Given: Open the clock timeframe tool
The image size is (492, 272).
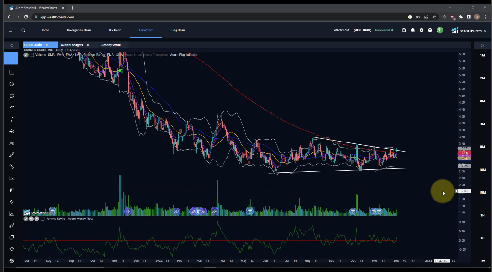Looking at the screenshot, I should [12, 84].
